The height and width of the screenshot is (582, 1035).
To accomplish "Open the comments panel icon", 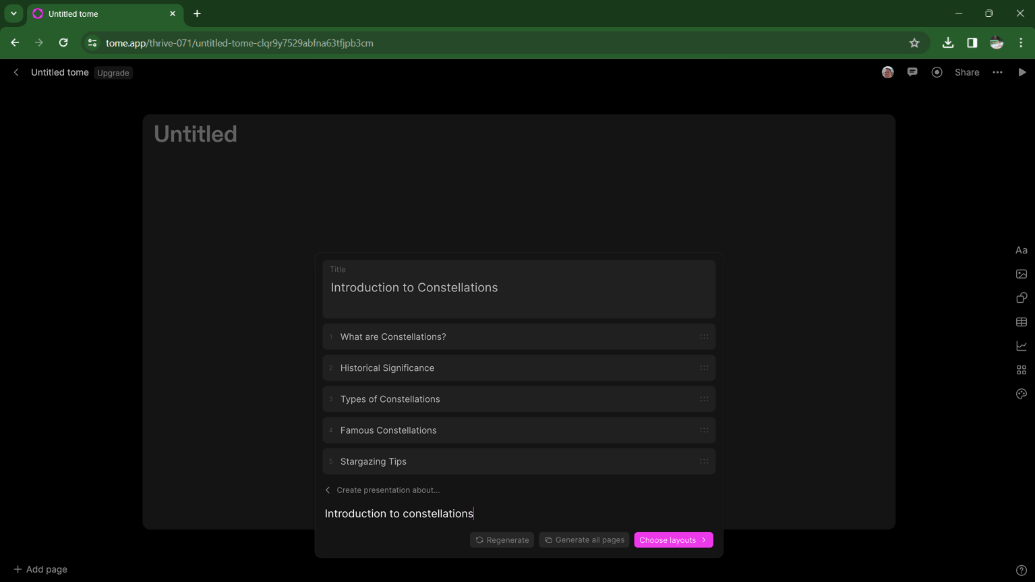I will tap(912, 72).
